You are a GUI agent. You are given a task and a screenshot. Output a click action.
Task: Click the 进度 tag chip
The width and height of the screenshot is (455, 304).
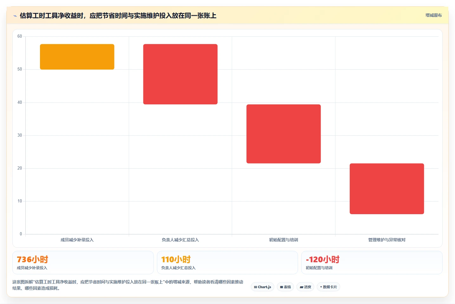click(305, 287)
